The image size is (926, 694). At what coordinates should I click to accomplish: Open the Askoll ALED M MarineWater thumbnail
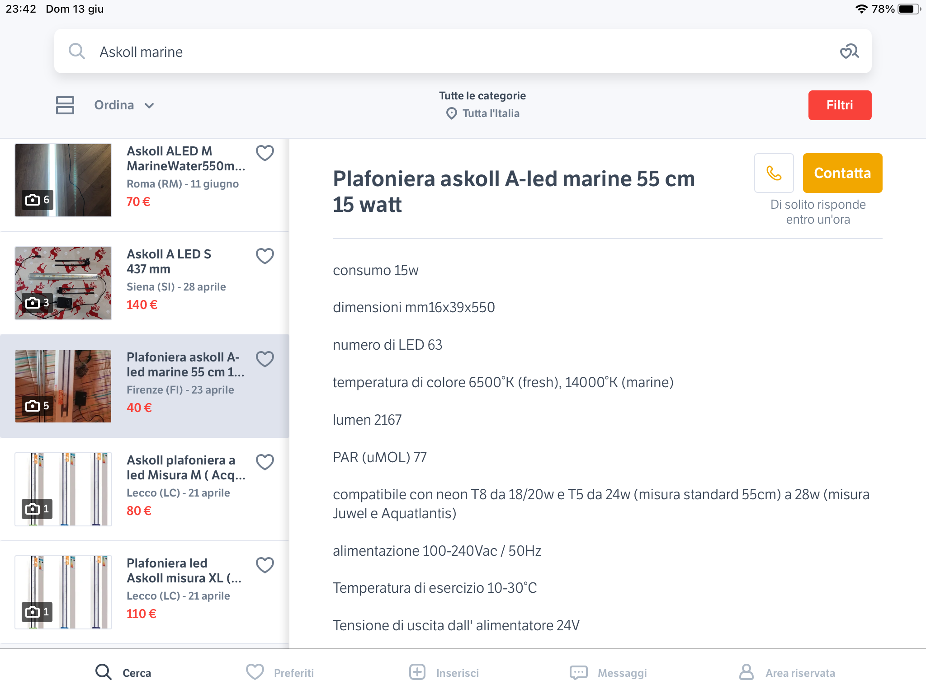[63, 180]
